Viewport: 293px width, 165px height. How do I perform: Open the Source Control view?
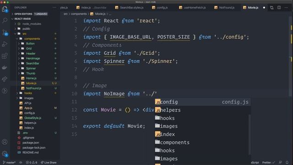coord(5,33)
